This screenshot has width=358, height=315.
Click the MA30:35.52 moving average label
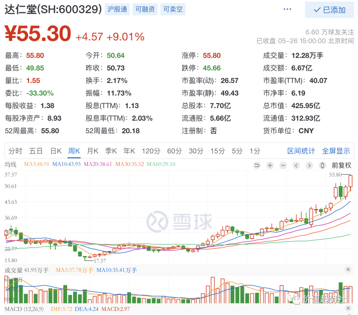pyautogui.click(x=130, y=164)
